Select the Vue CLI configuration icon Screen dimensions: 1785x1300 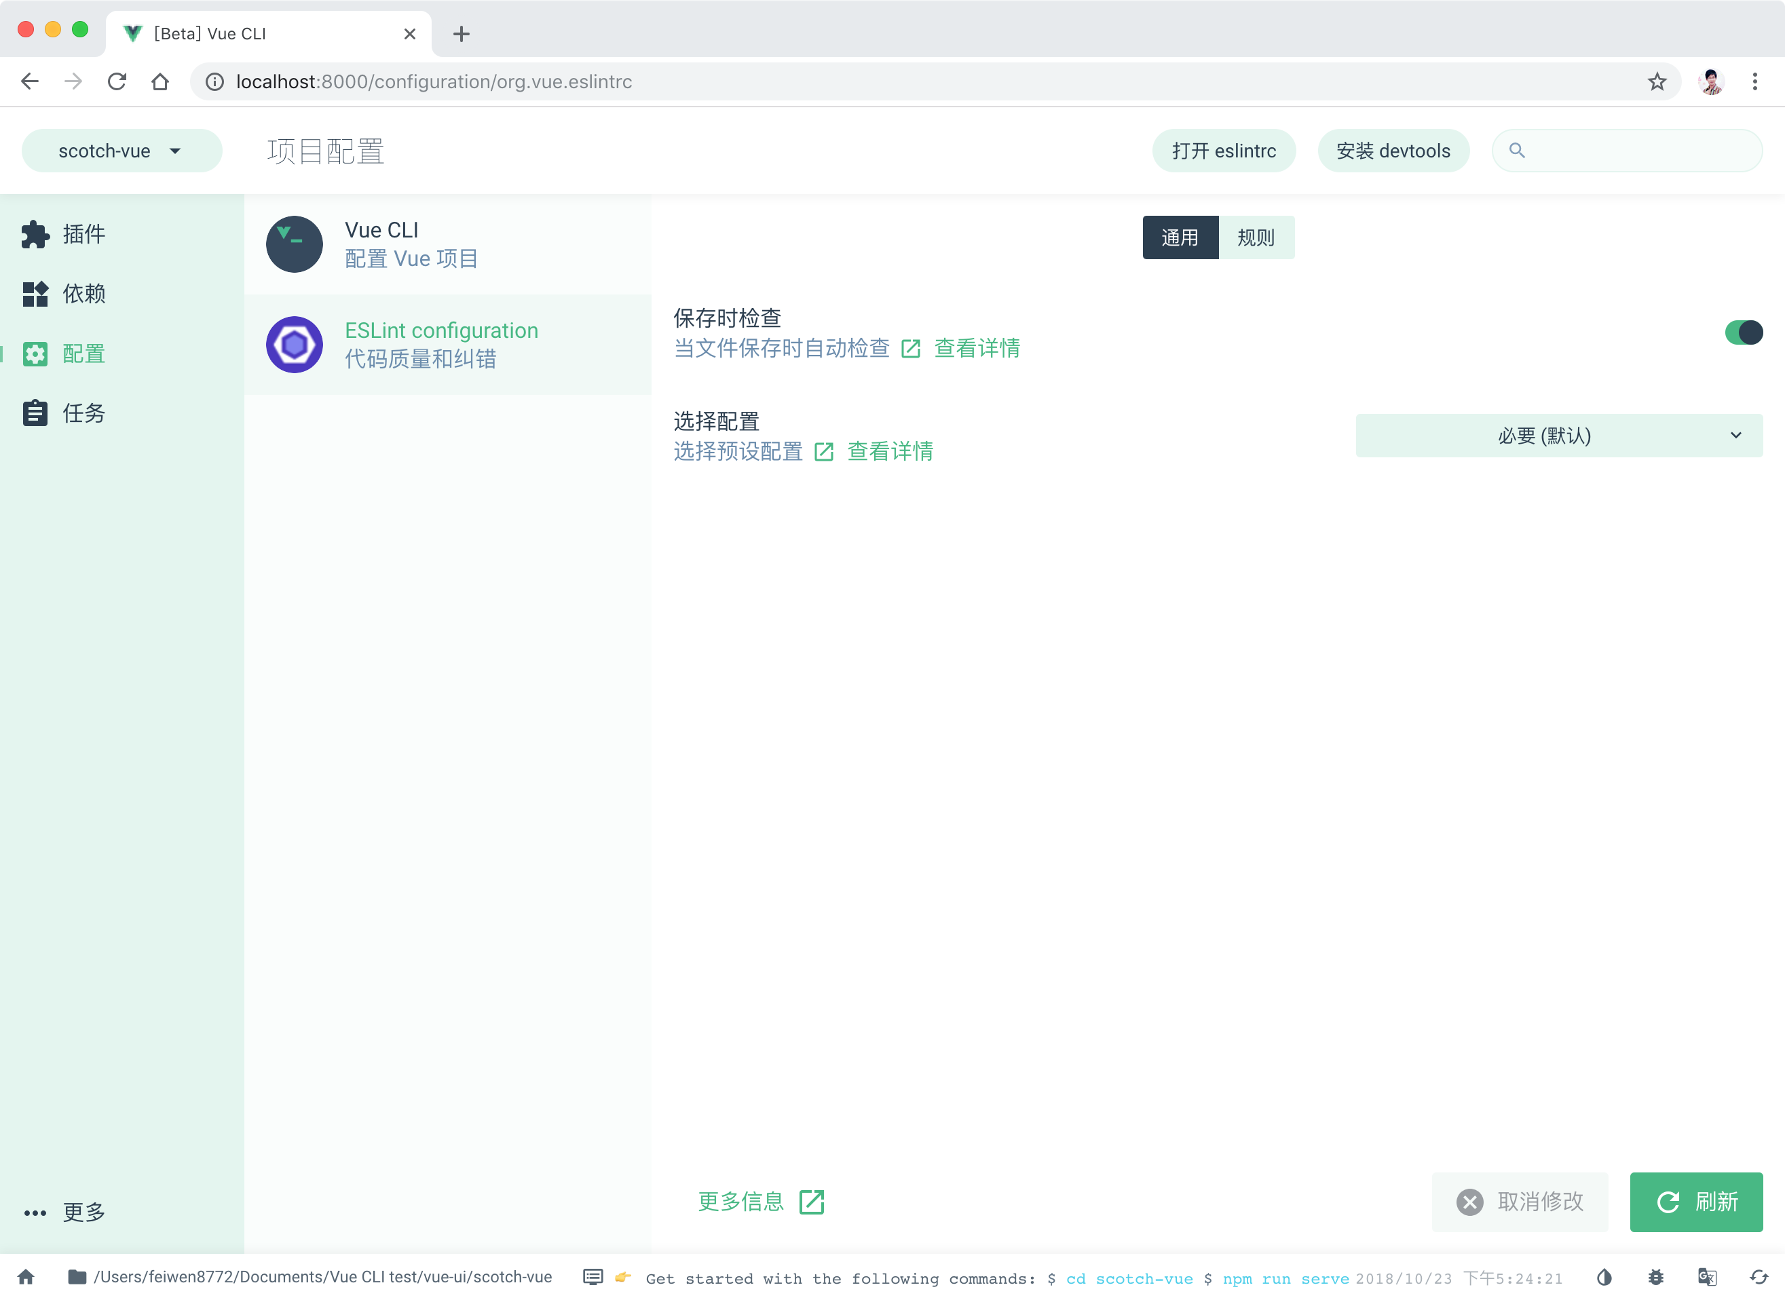click(294, 245)
